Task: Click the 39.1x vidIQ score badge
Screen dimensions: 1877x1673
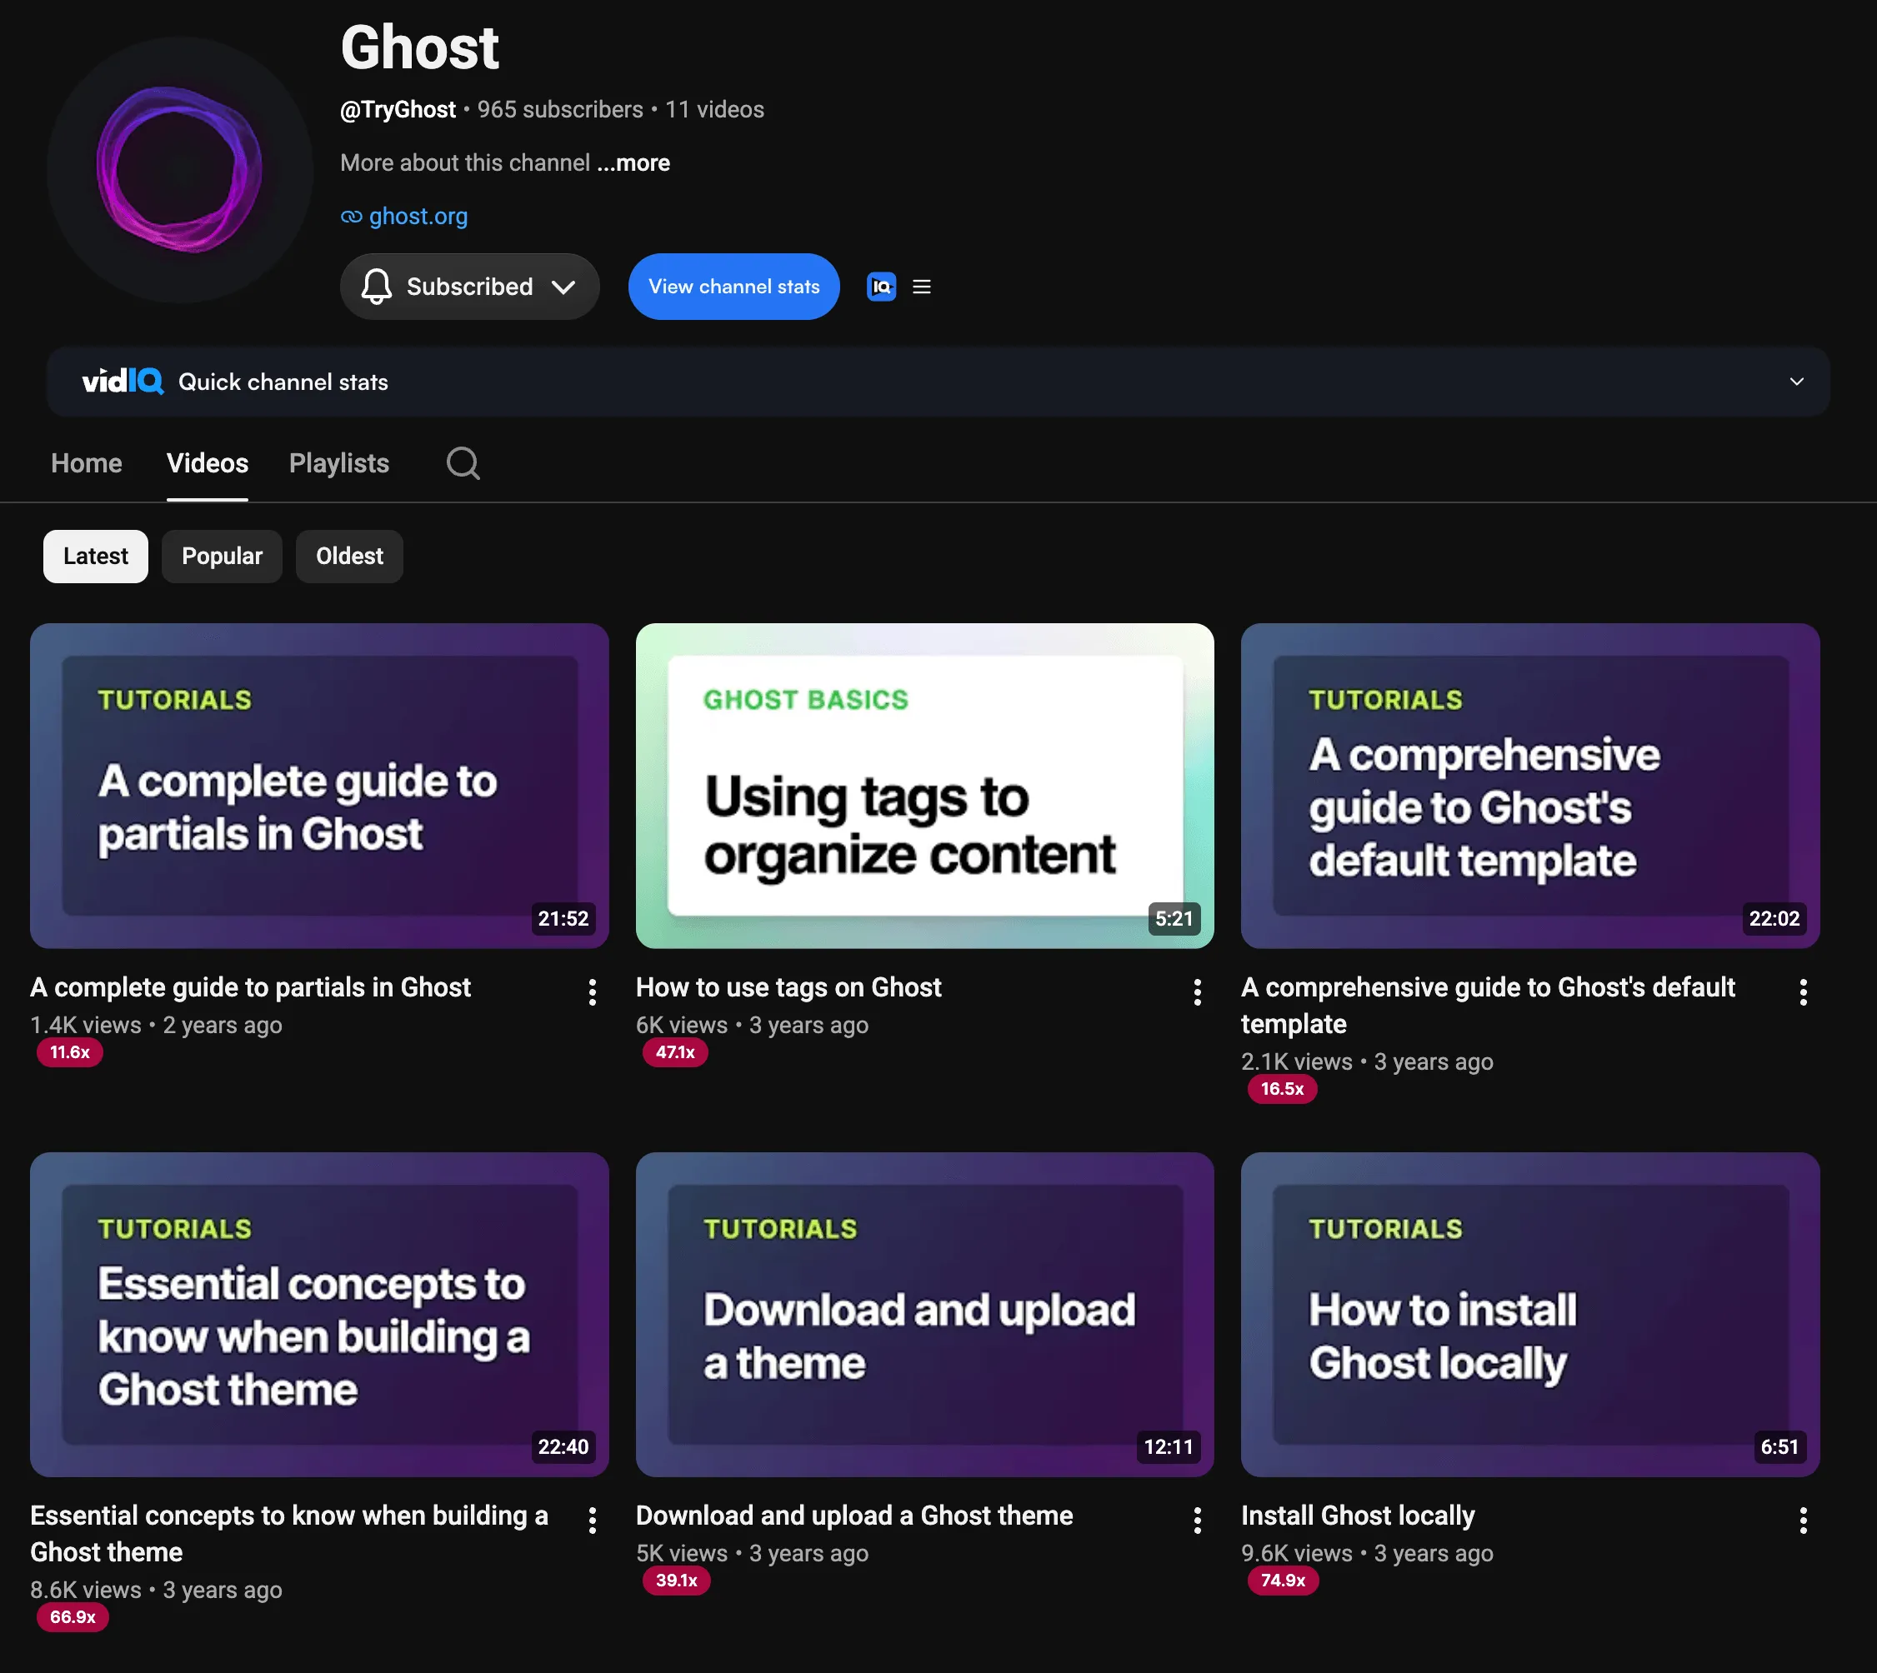Action: tap(676, 1581)
